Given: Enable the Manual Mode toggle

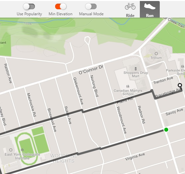Looking at the screenshot, I should pyautogui.click(x=91, y=6).
